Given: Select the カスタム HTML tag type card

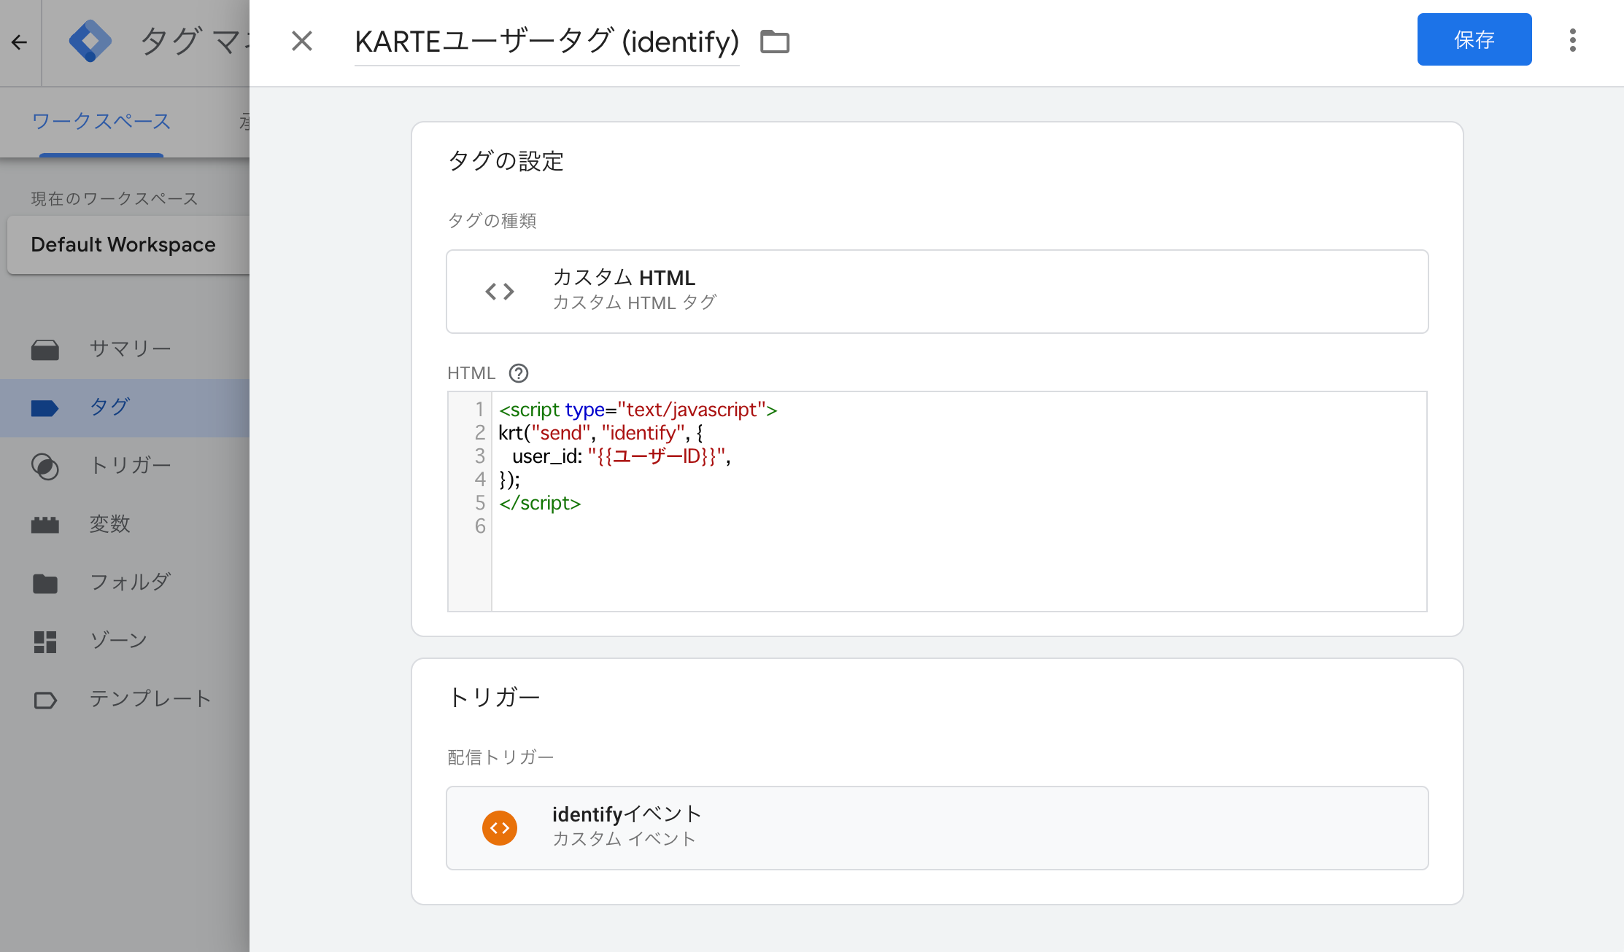Looking at the screenshot, I should coord(937,292).
